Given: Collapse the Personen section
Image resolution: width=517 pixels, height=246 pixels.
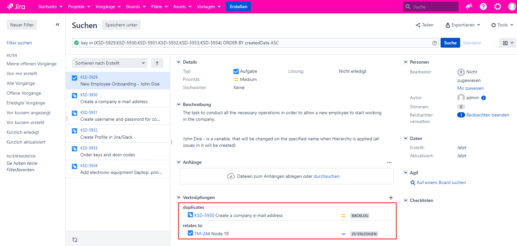Looking at the screenshot, I should [x=406, y=62].
